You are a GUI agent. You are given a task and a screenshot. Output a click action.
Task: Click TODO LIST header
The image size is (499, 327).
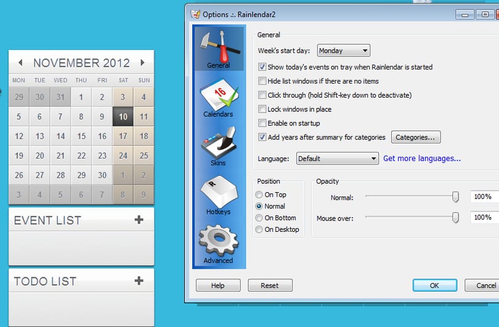pos(45,282)
